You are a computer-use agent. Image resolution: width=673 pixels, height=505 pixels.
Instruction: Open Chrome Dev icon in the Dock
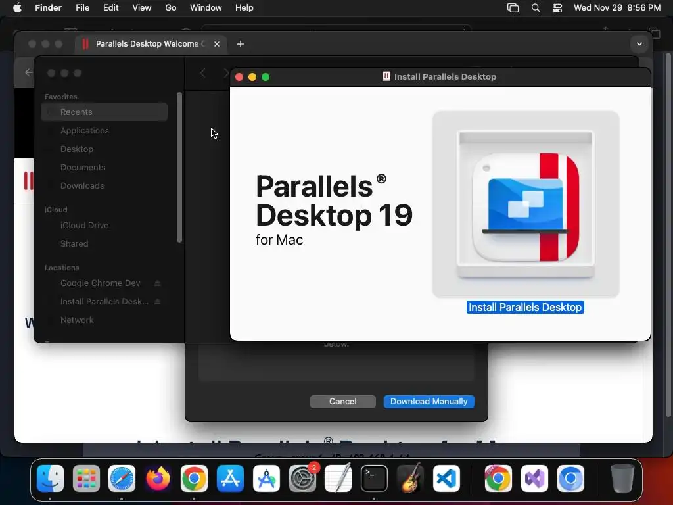click(x=498, y=478)
